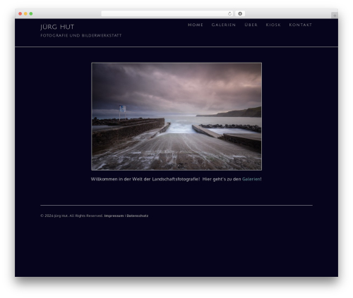Click the Fotografie und Bilderwerkstatt tagline

pyautogui.click(x=81, y=35)
